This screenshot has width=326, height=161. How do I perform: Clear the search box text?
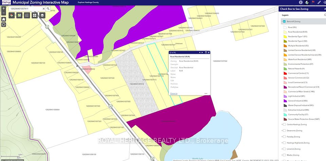click(x=44, y=9)
